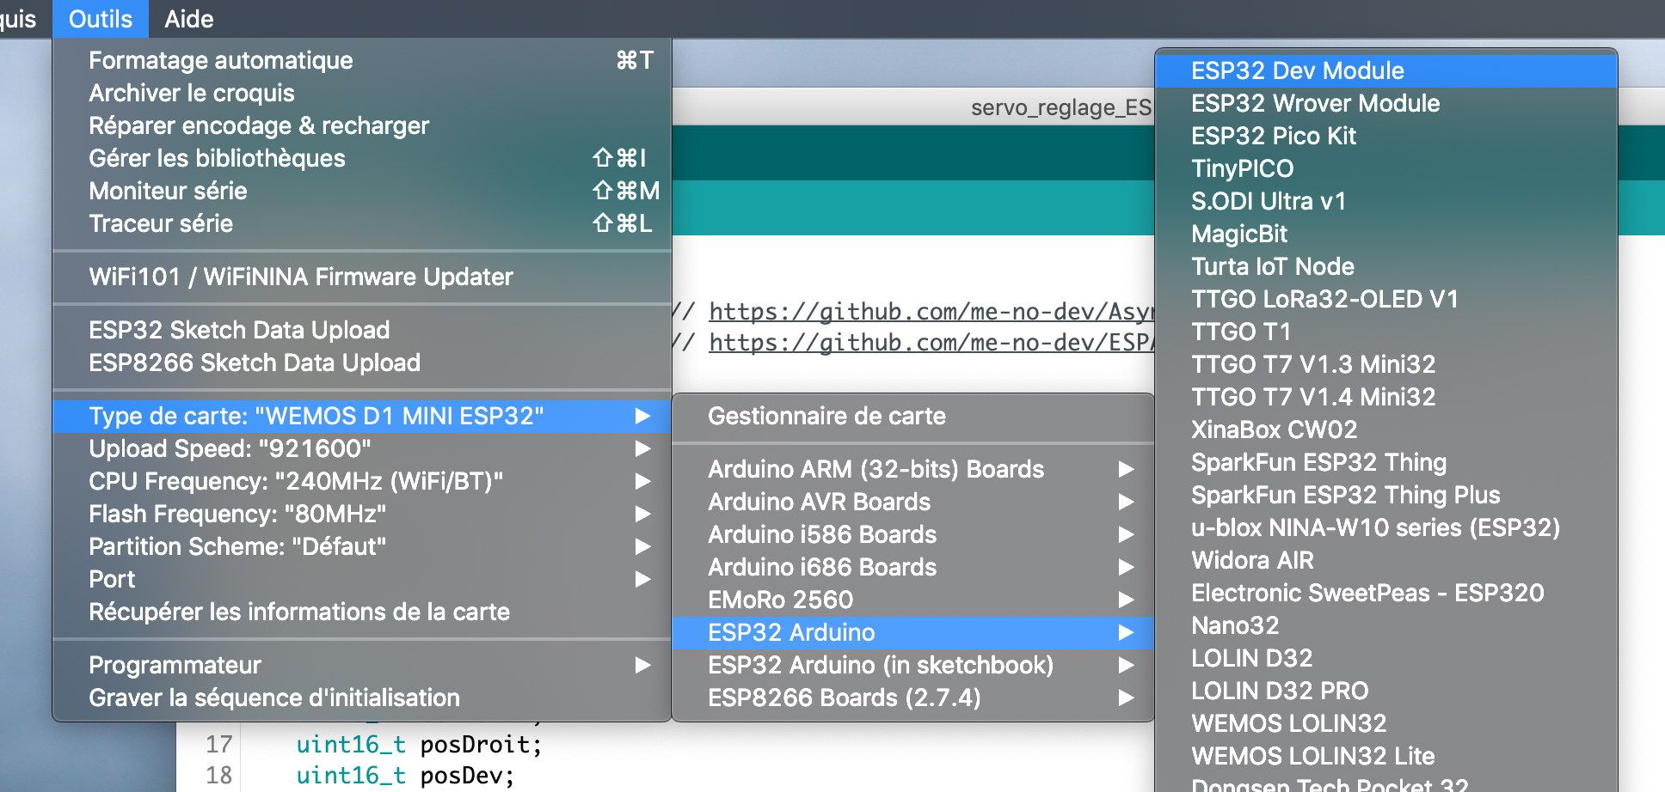1665x792 pixels.
Task: Expand the Partition Scheme submenu
Action: pyautogui.click(x=362, y=546)
